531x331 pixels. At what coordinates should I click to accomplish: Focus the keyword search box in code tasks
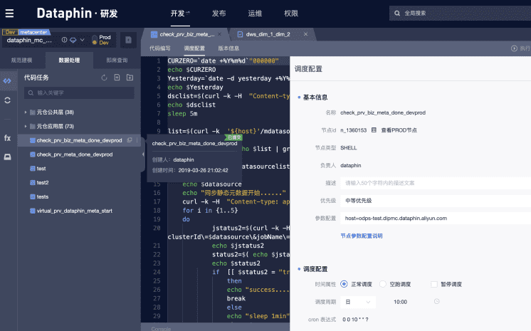point(79,93)
